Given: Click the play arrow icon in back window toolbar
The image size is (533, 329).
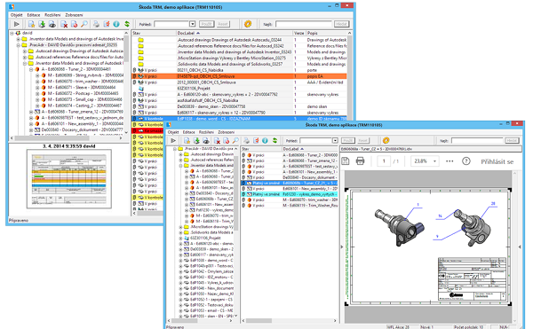Looking at the screenshot, I should point(16,24).
